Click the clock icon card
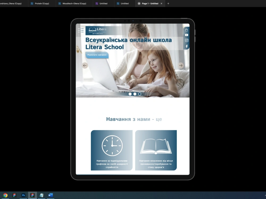This screenshot has width=266, height=199. [x=112, y=150]
